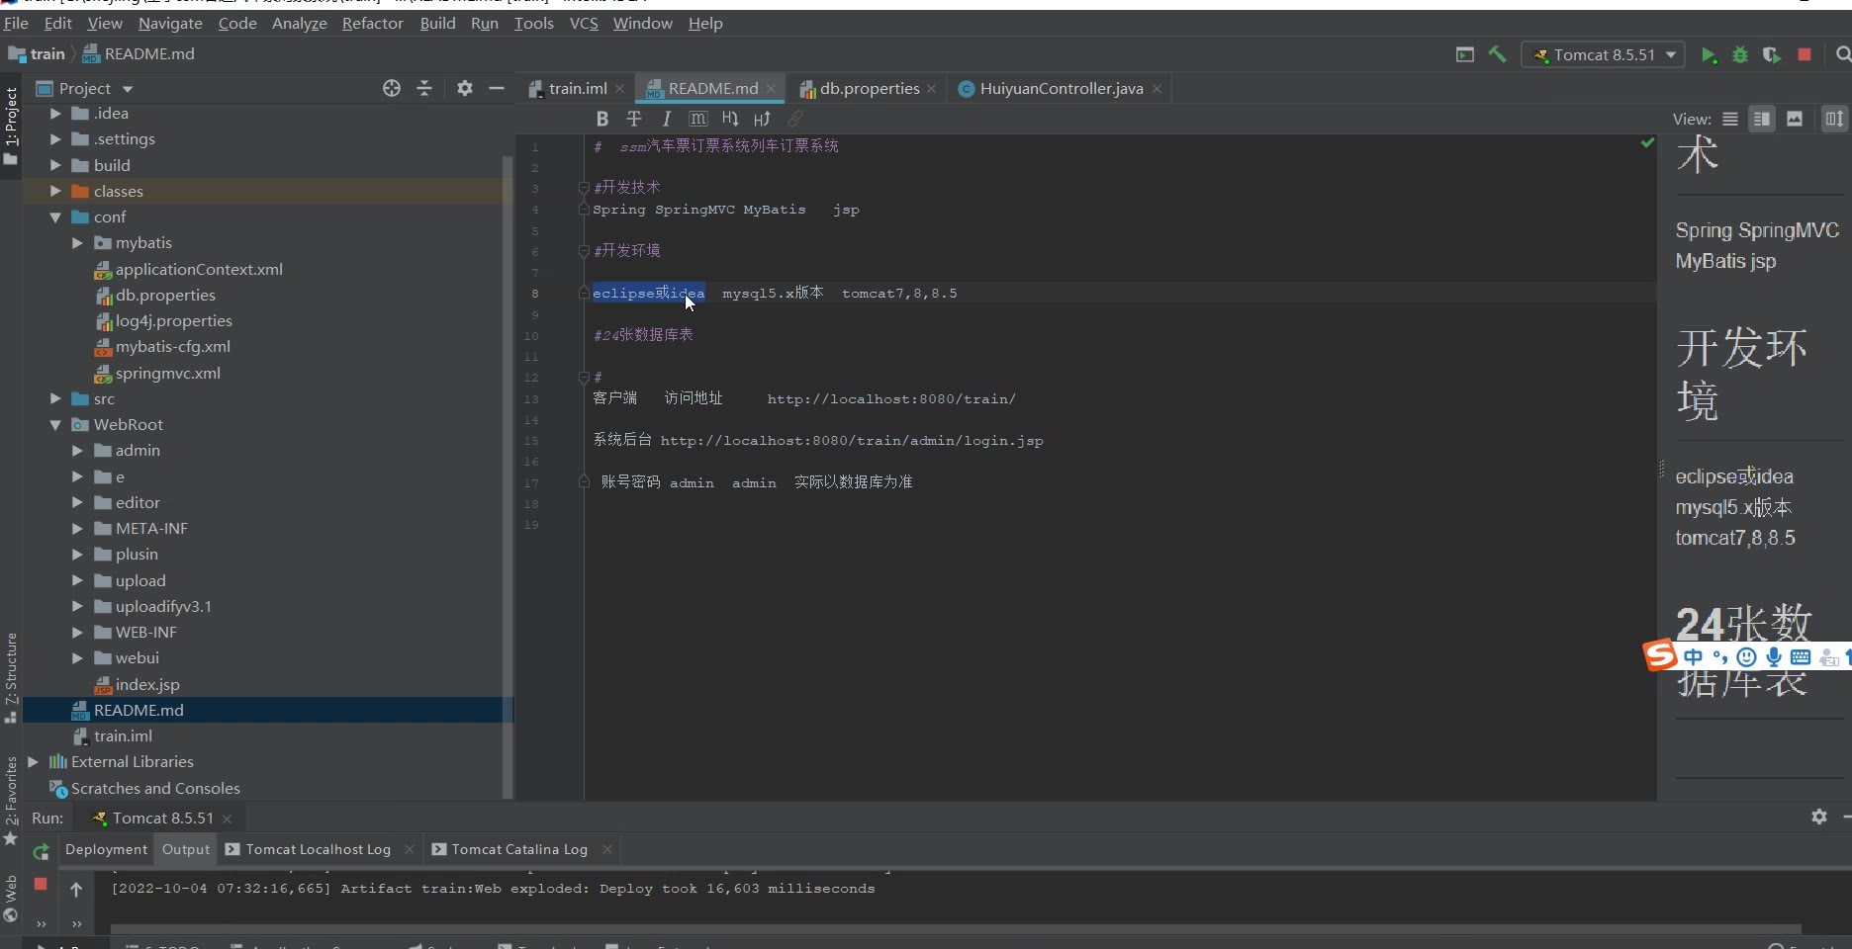Image resolution: width=1852 pixels, height=949 pixels.
Task: Select index.jsp in project tree
Action: 147,684
